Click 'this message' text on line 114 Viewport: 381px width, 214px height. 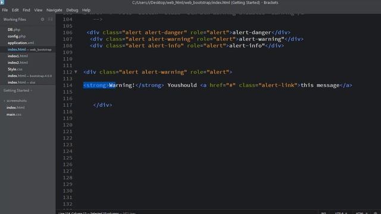click(x=320, y=85)
